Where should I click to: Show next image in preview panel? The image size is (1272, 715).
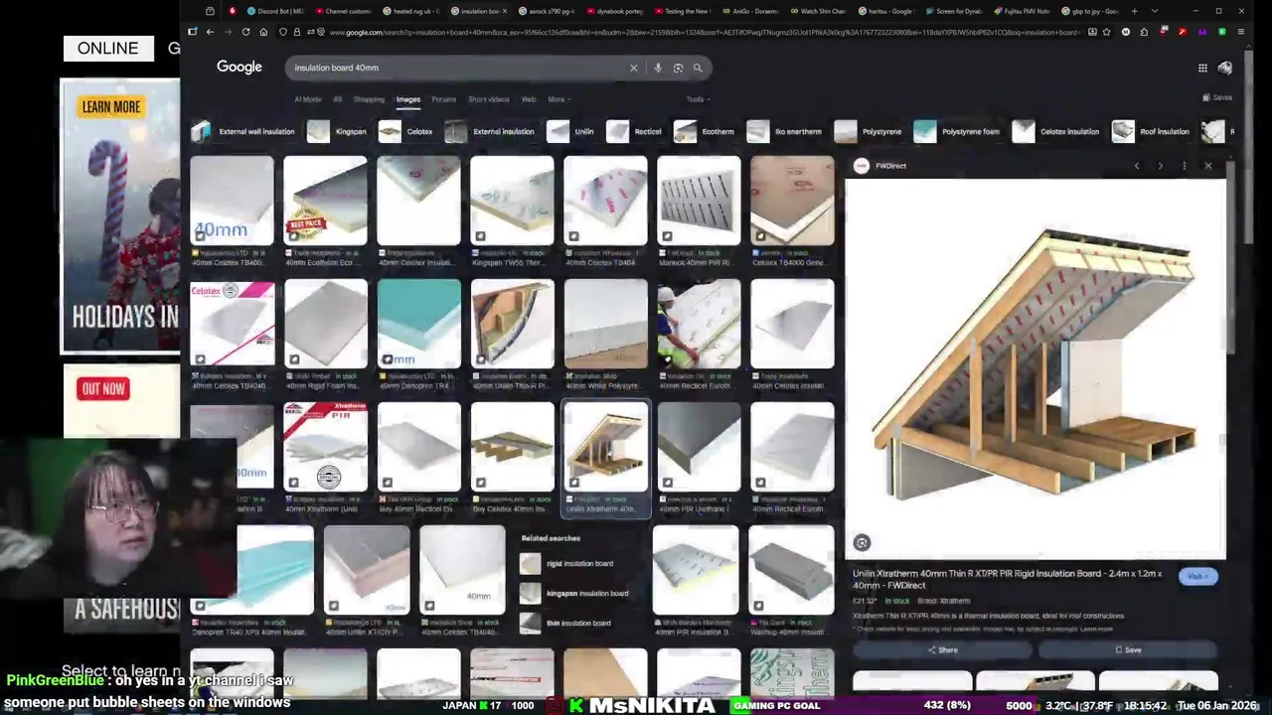tap(1160, 166)
